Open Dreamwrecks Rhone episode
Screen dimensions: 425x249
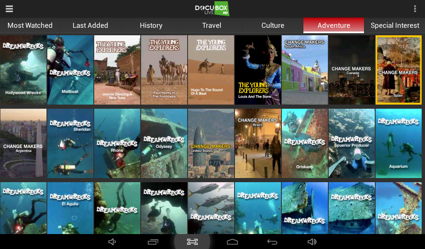(x=117, y=143)
